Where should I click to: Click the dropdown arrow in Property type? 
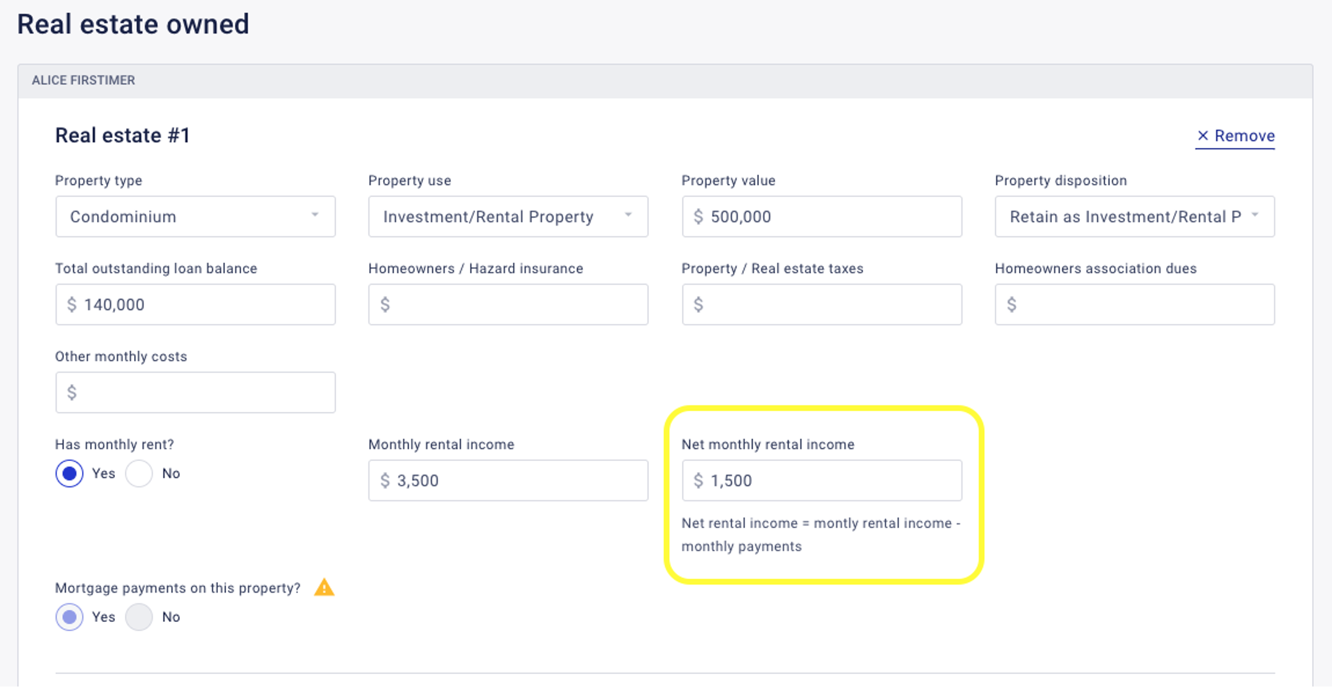coord(315,215)
